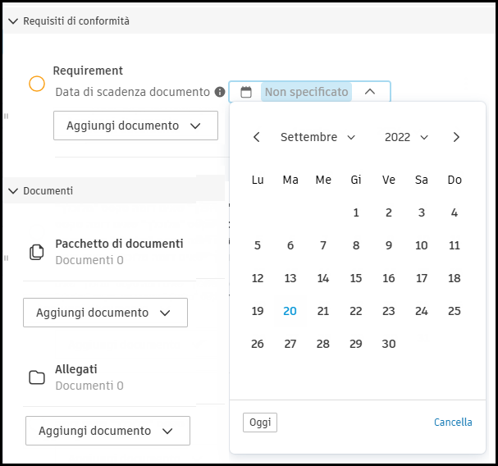
Task: Click day 25 in the calendar
Action: 455,311
